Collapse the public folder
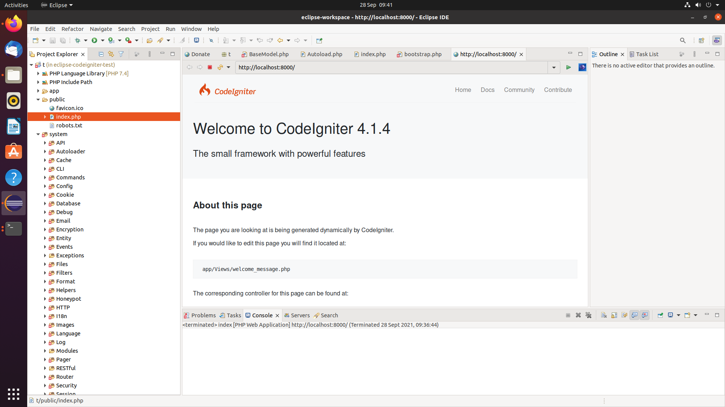Viewport: 725px width, 407px height. tap(38, 99)
